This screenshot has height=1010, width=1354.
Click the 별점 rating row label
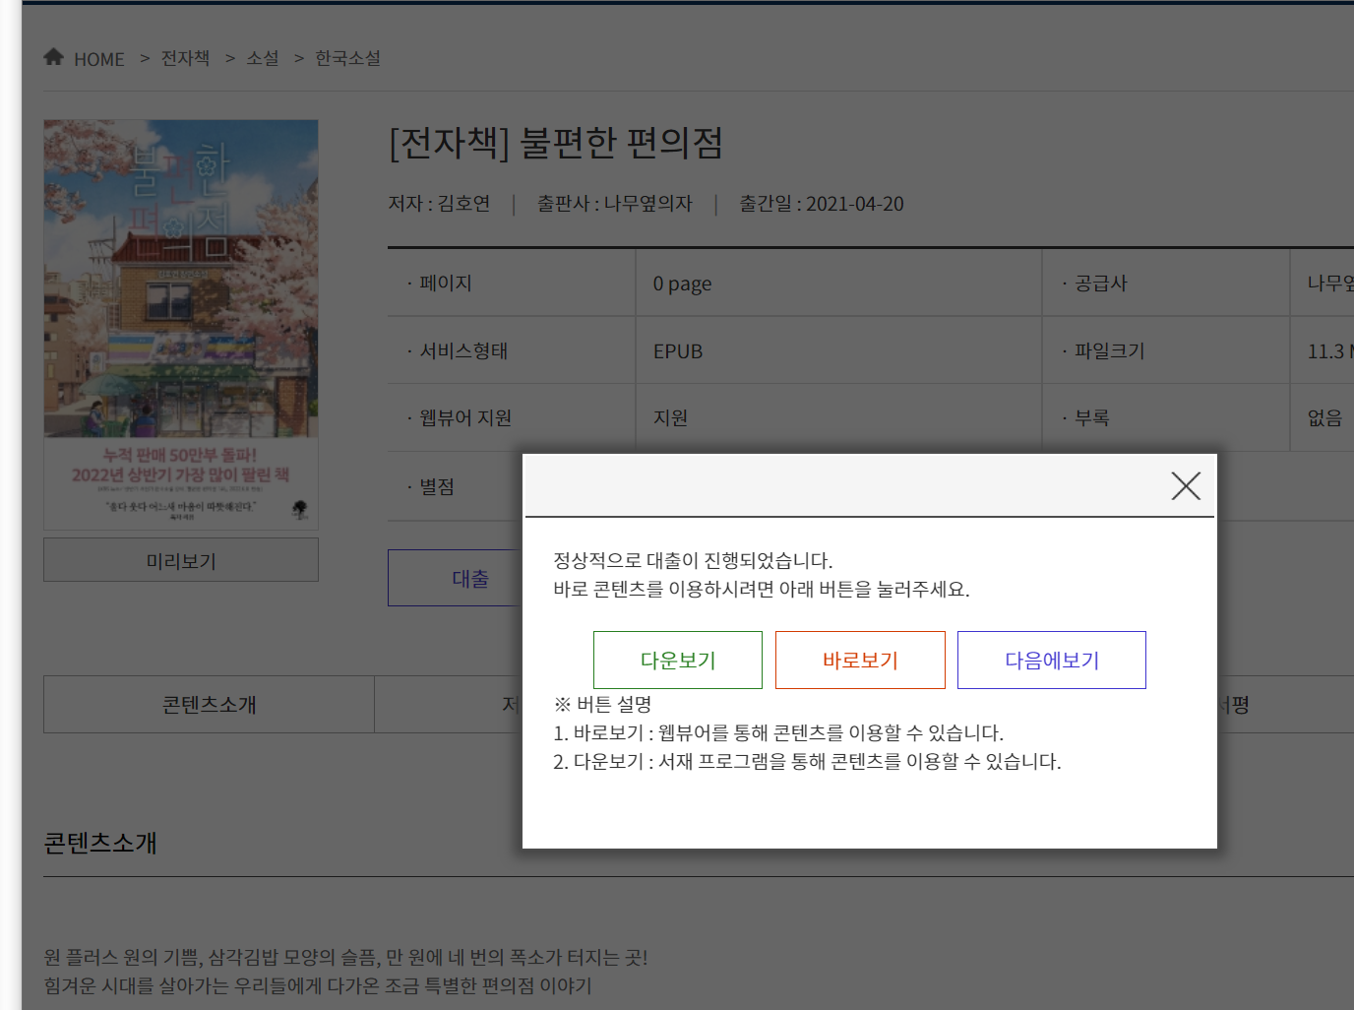(x=437, y=487)
